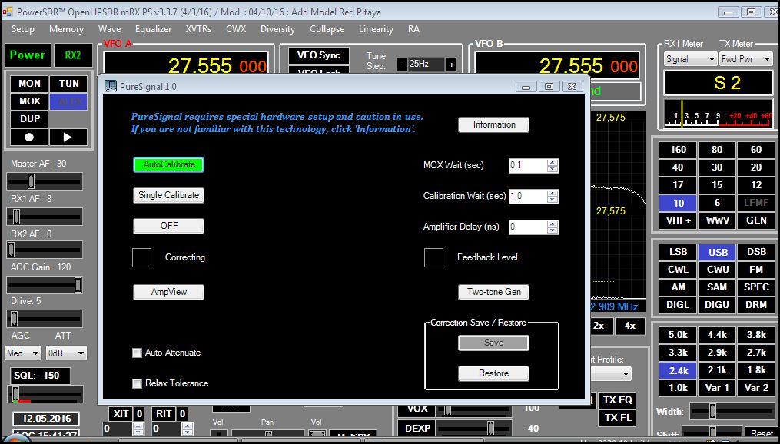Increase tune step with plus button

[x=450, y=65]
